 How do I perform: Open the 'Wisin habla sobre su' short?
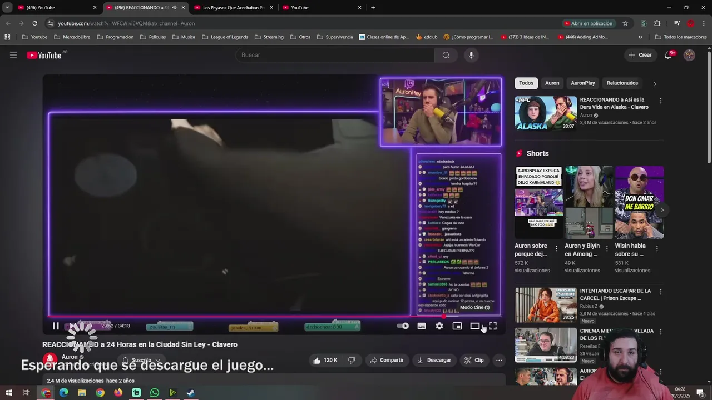(x=639, y=202)
